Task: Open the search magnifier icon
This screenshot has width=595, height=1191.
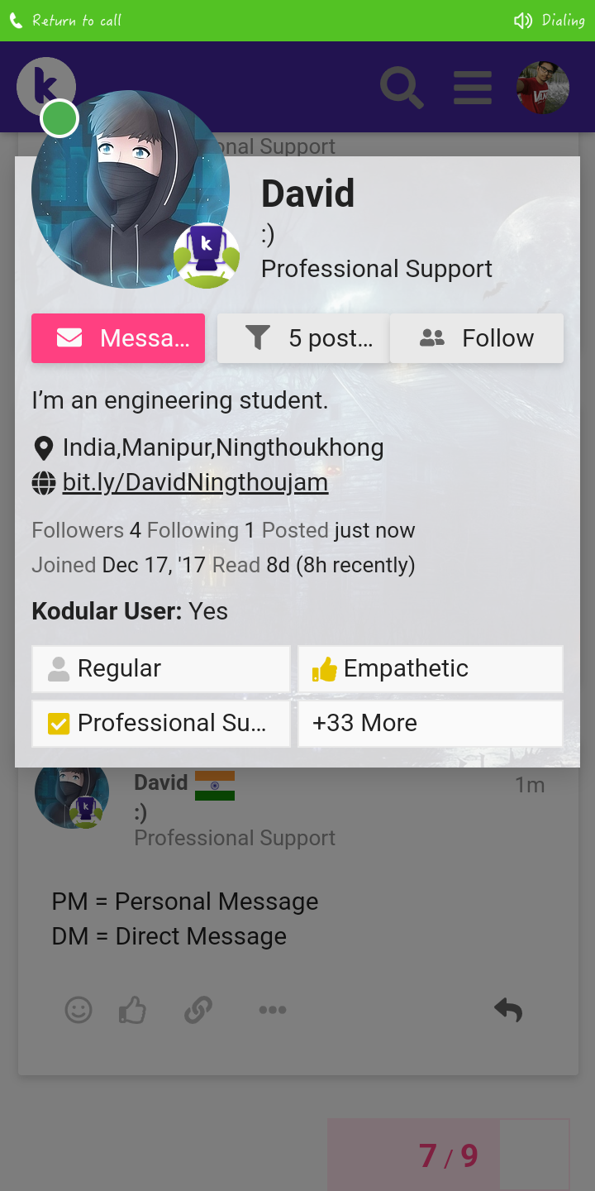Action: (402, 88)
